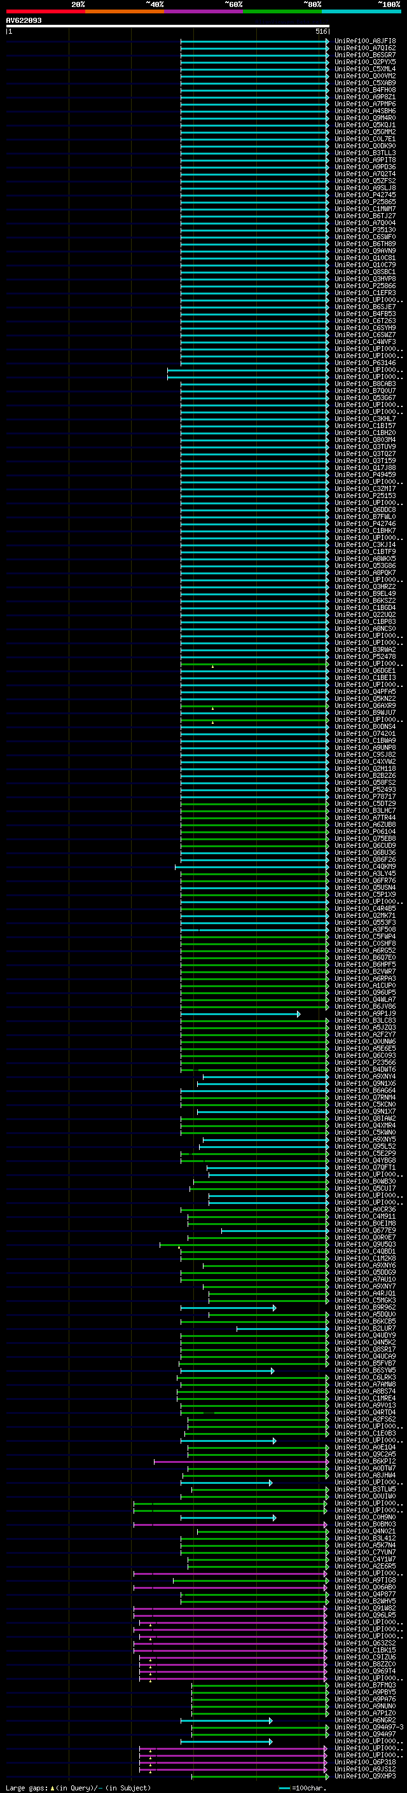This screenshot has width=407, height=1793.
Task: Open the UniRef100_P25866 hit
Action: [365, 286]
